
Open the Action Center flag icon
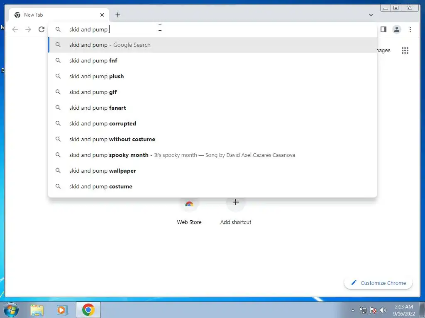coord(373,310)
